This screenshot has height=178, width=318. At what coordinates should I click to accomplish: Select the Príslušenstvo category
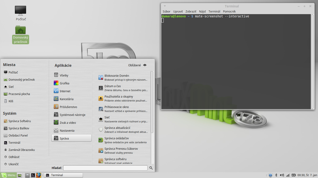click(71, 107)
